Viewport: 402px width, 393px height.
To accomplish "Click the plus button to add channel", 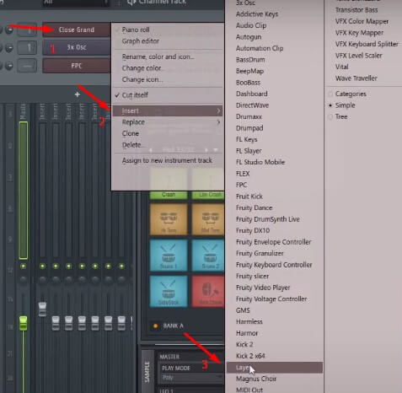I will pyautogui.click(x=78, y=94).
